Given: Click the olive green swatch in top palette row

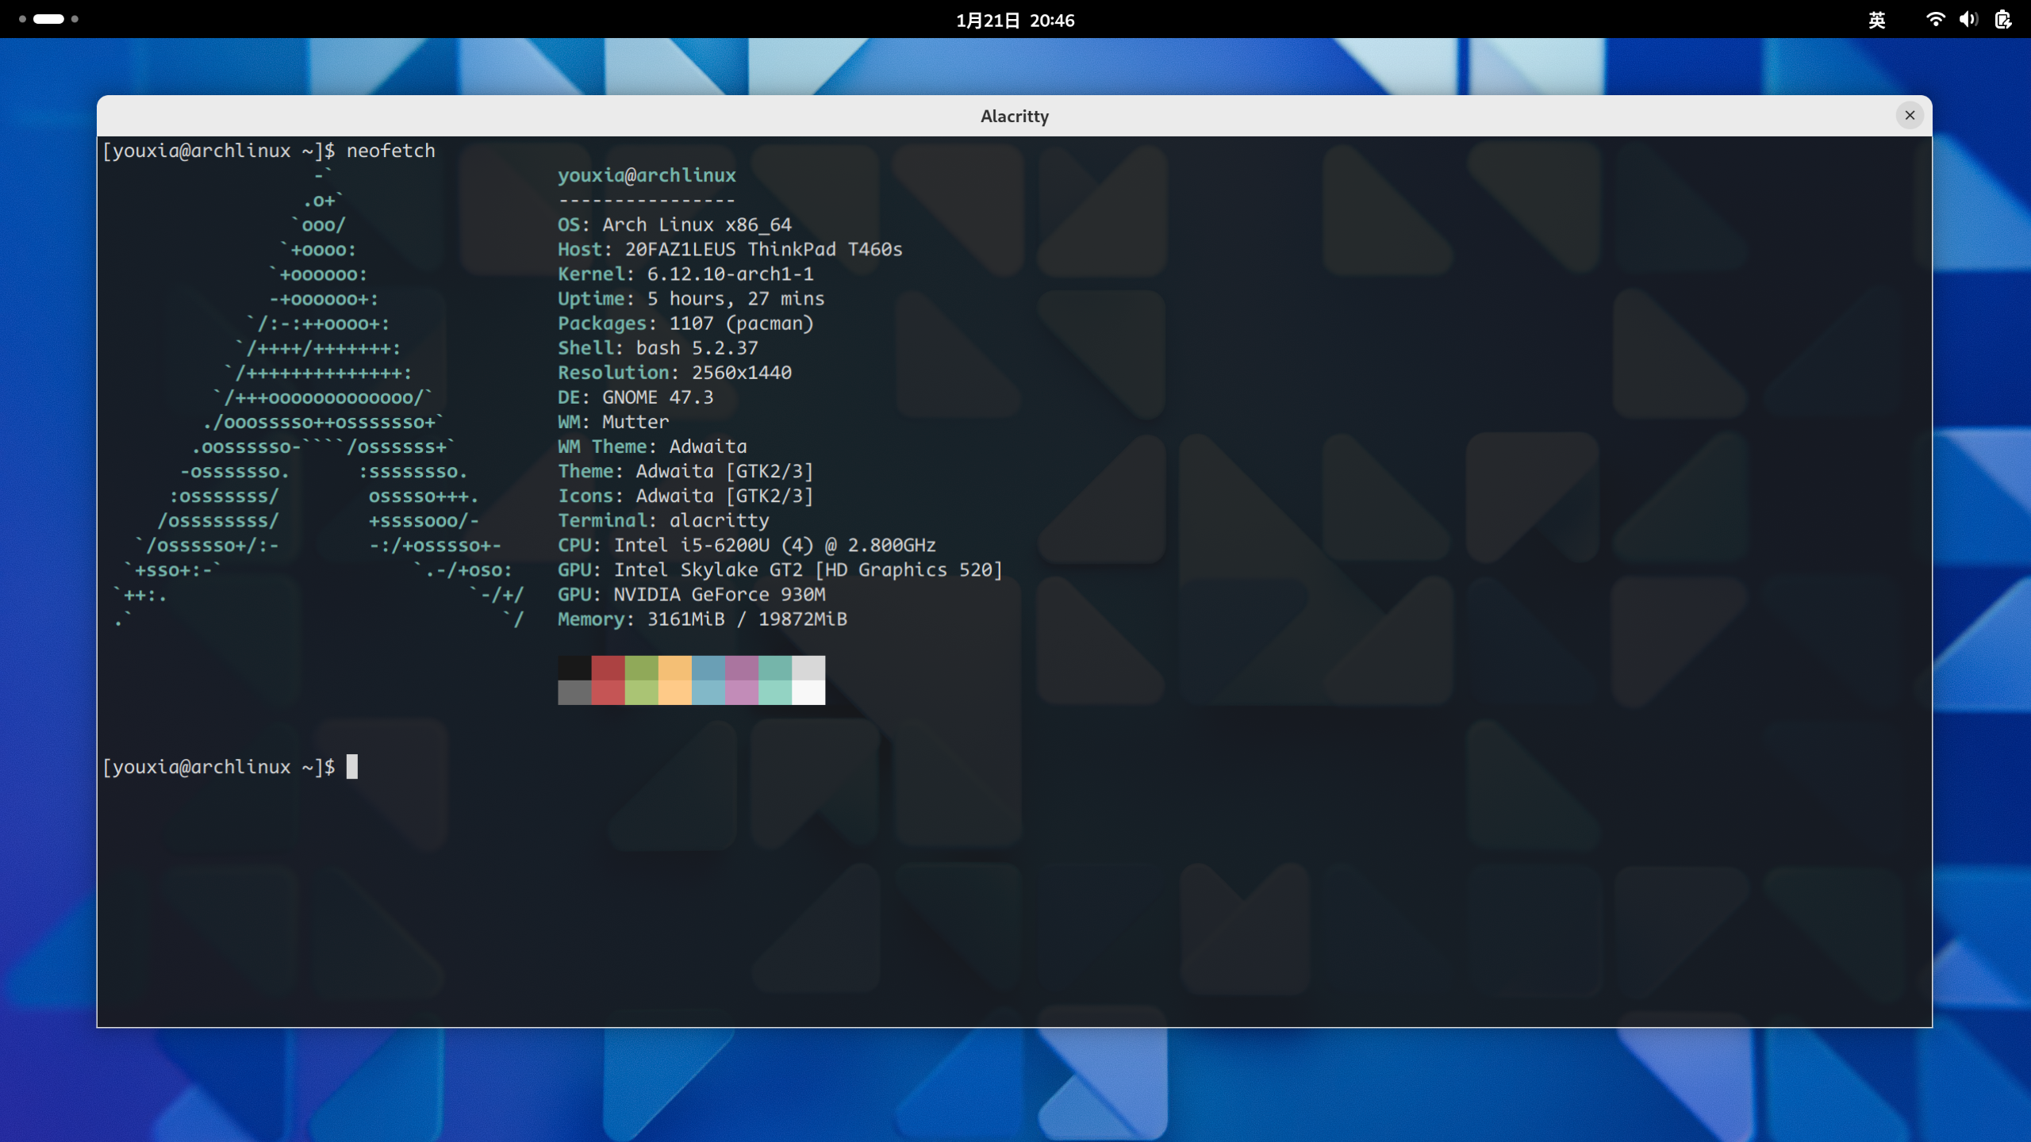Looking at the screenshot, I should pos(641,668).
